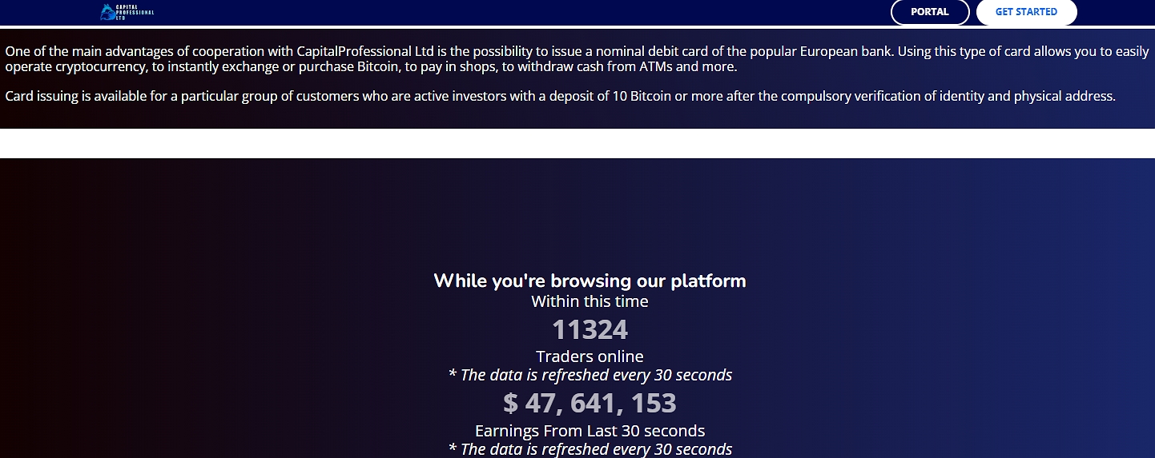Viewport: 1155px width, 458px height.
Task: Open the PORTAL button in header
Action: point(929,12)
